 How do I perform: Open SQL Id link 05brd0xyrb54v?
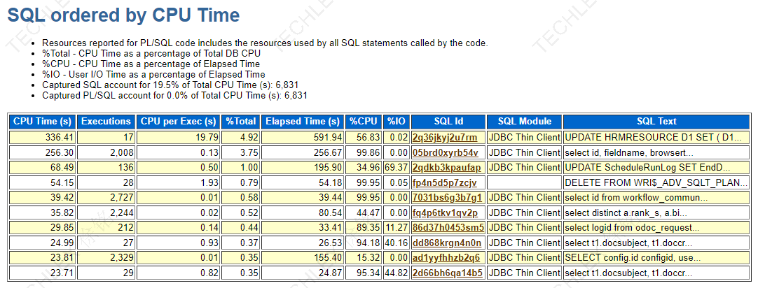click(x=445, y=152)
